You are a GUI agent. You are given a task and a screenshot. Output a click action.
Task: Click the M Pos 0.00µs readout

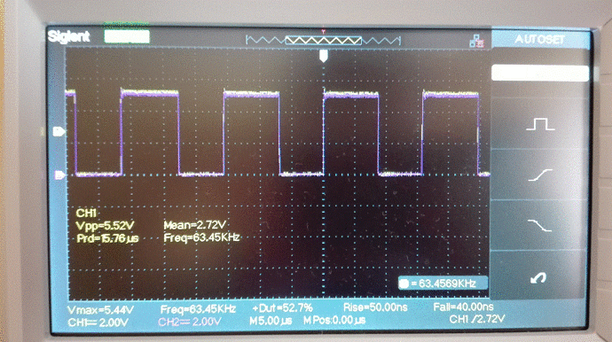click(334, 321)
